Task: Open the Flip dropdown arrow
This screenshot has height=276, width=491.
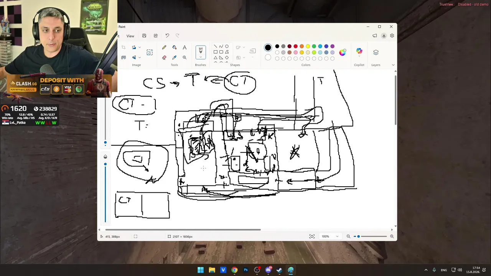Action: [139, 58]
